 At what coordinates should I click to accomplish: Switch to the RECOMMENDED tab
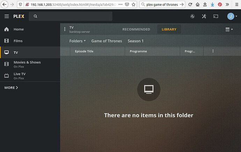[x=136, y=29]
